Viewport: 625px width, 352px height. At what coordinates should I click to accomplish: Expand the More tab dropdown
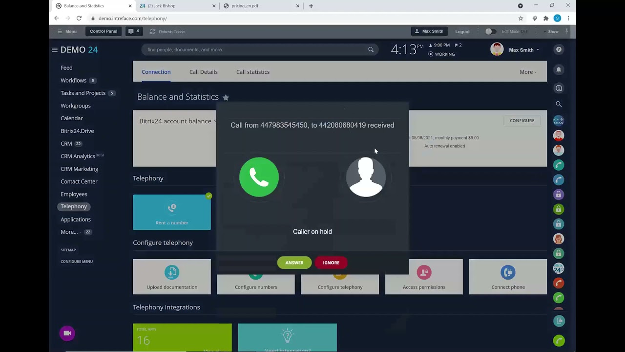tap(528, 72)
